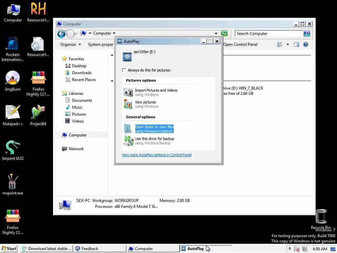Viewport: 337px width, 253px height.
Task: Click the green refresh button by the address bar
Action: point(224,33)
